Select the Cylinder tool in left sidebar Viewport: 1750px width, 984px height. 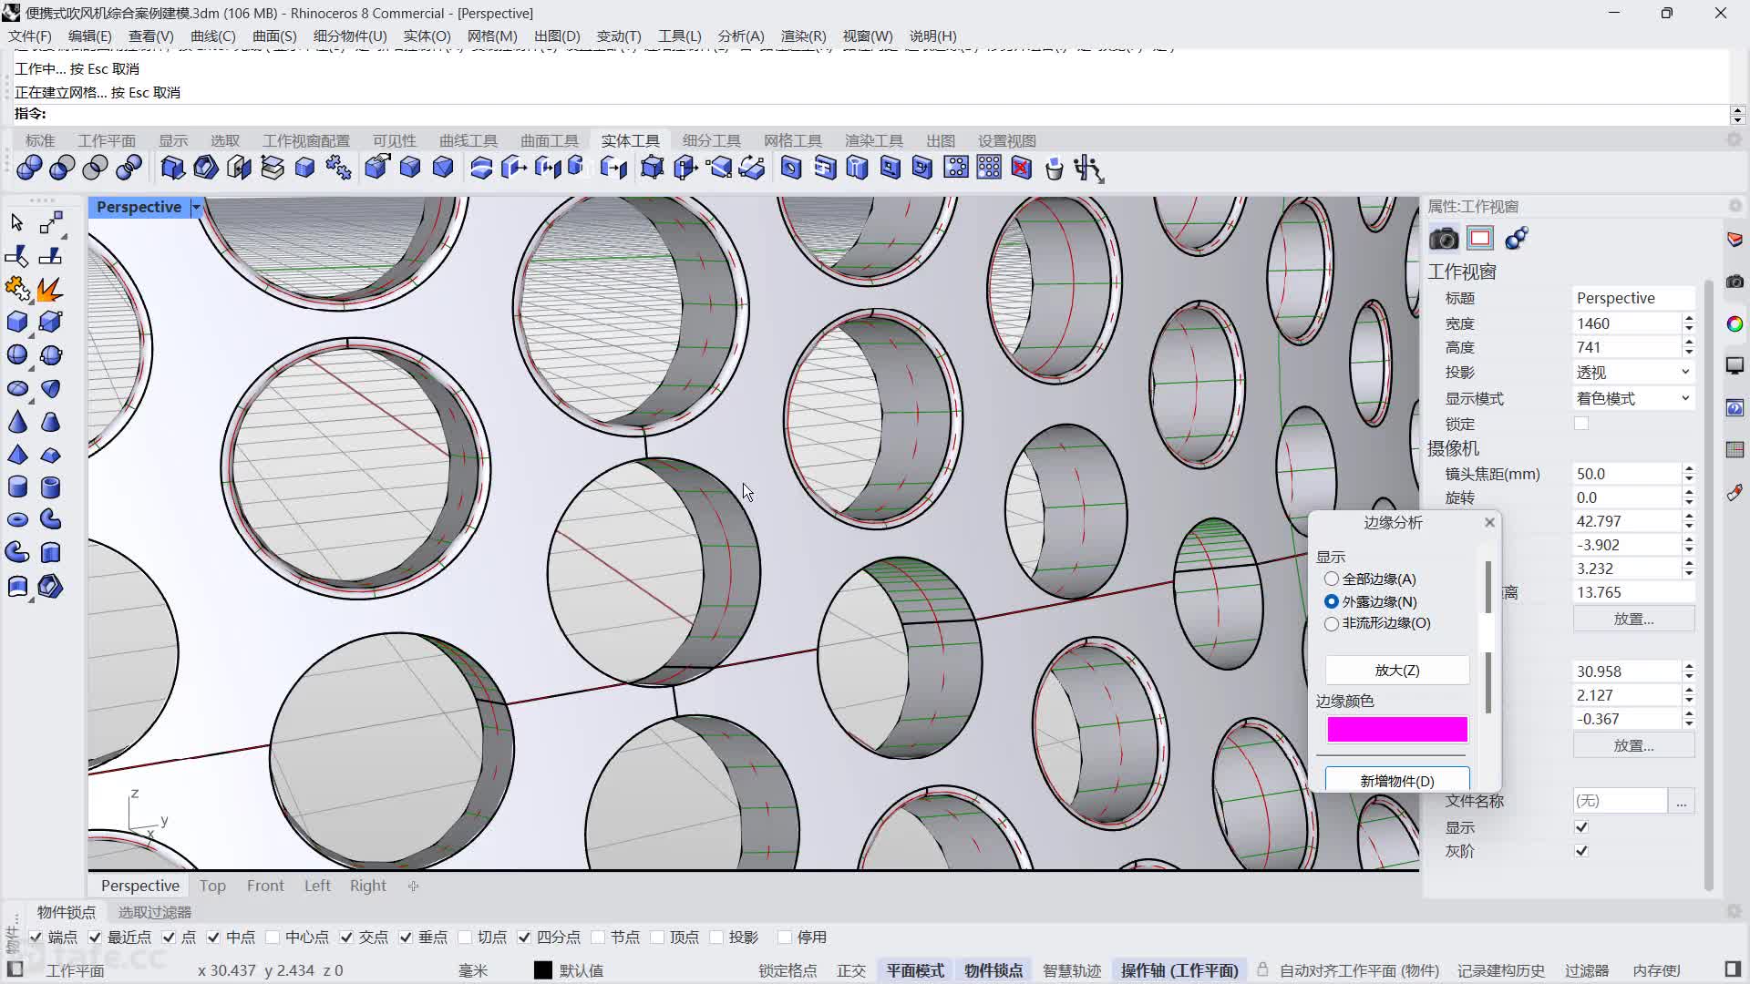pyautogui.click(x=17, y=487)
